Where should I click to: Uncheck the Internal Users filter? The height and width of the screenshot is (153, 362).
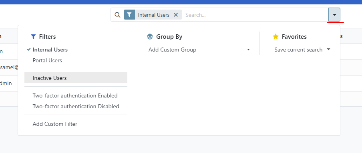76,50
